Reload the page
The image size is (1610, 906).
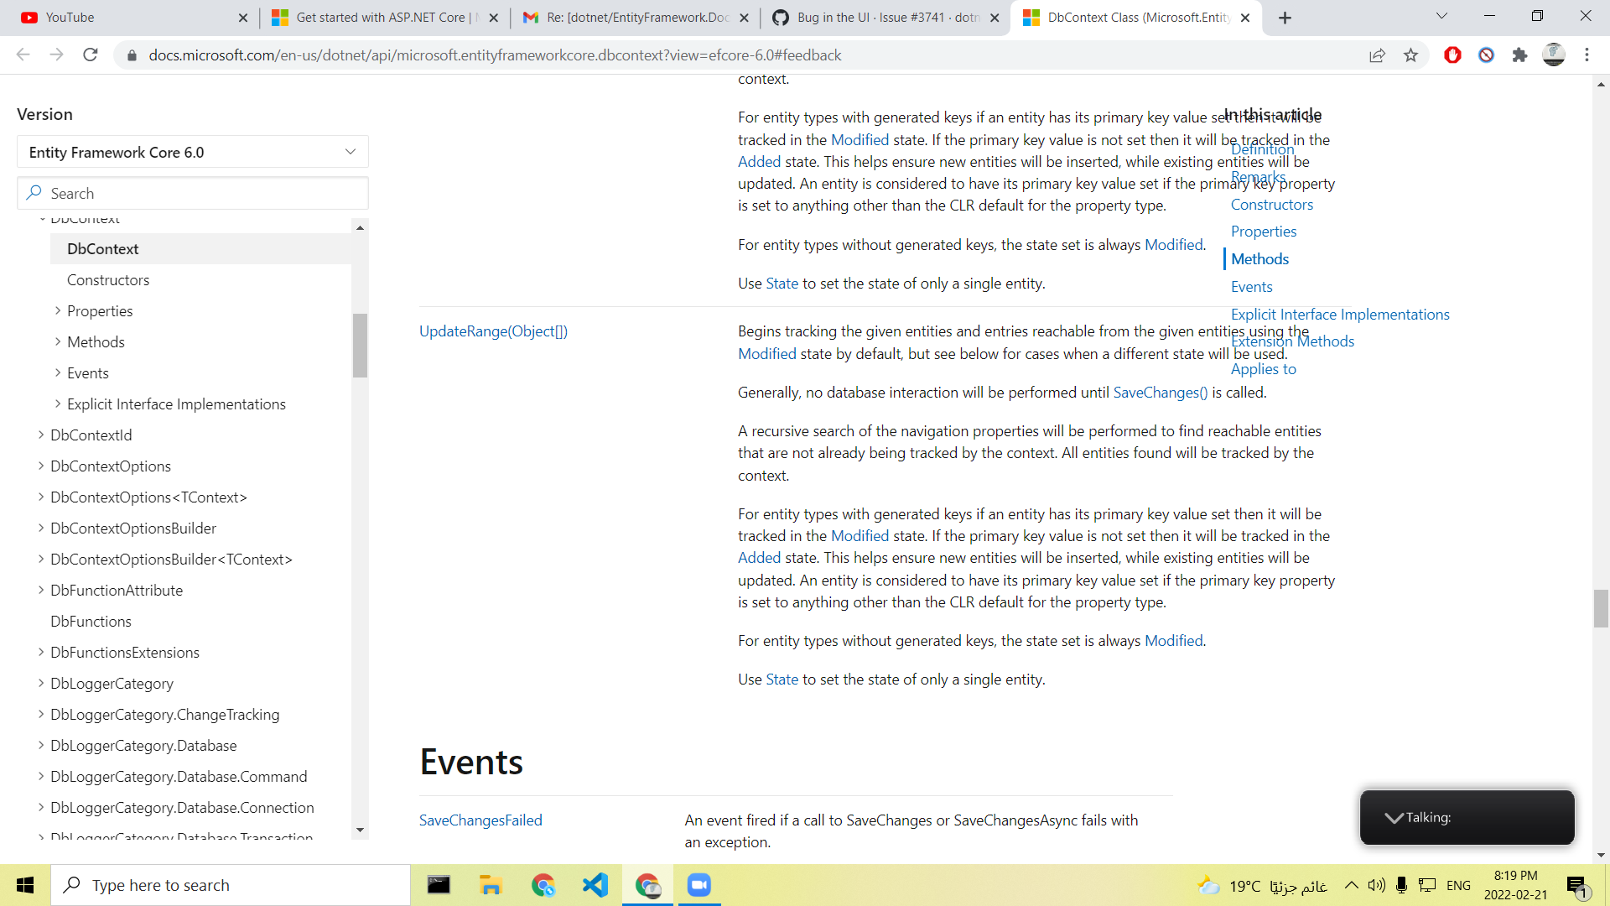(x=91, y=55)
